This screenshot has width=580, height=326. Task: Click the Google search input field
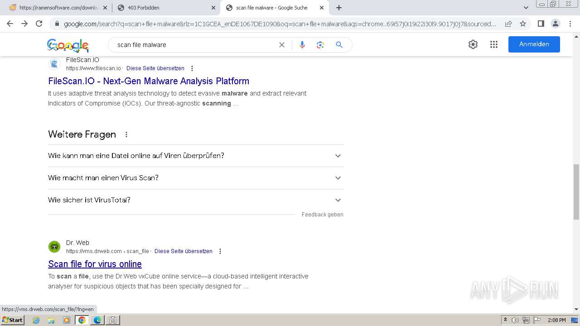pyautogui.click(x=195, y=45)
